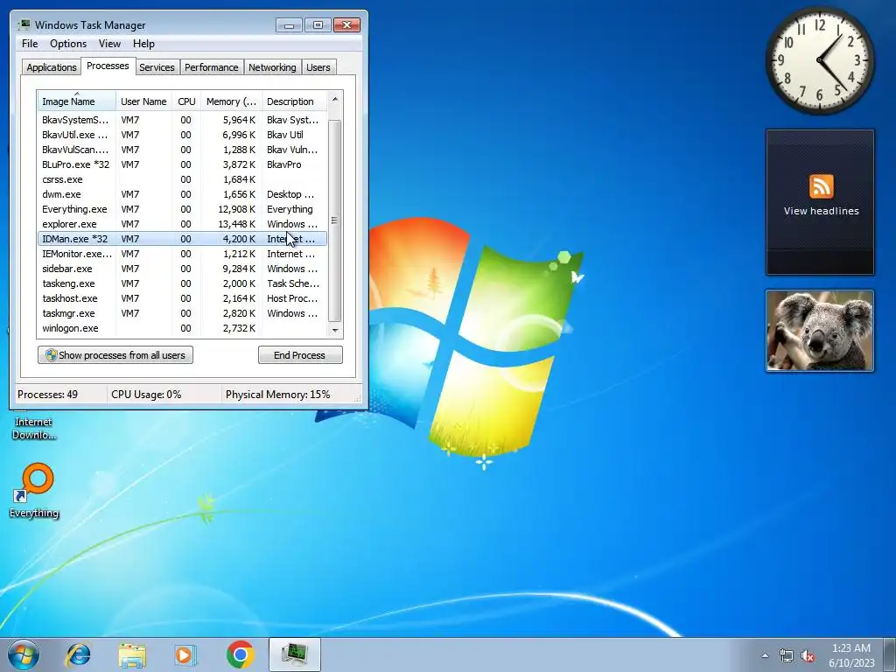896x672 pixels.
Task: Click the 12,908 K memory value
Action: [x=237, y=209]
